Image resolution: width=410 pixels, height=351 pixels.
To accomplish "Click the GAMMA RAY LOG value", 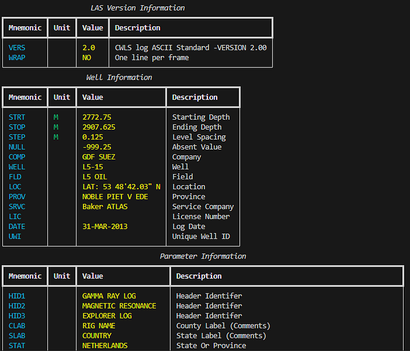I will (109, 296).
